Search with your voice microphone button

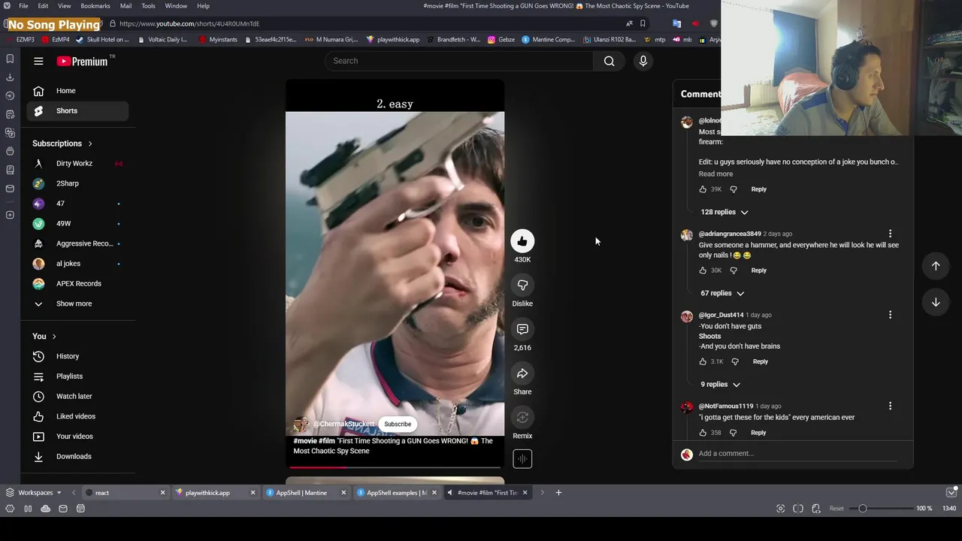[643, 61]
